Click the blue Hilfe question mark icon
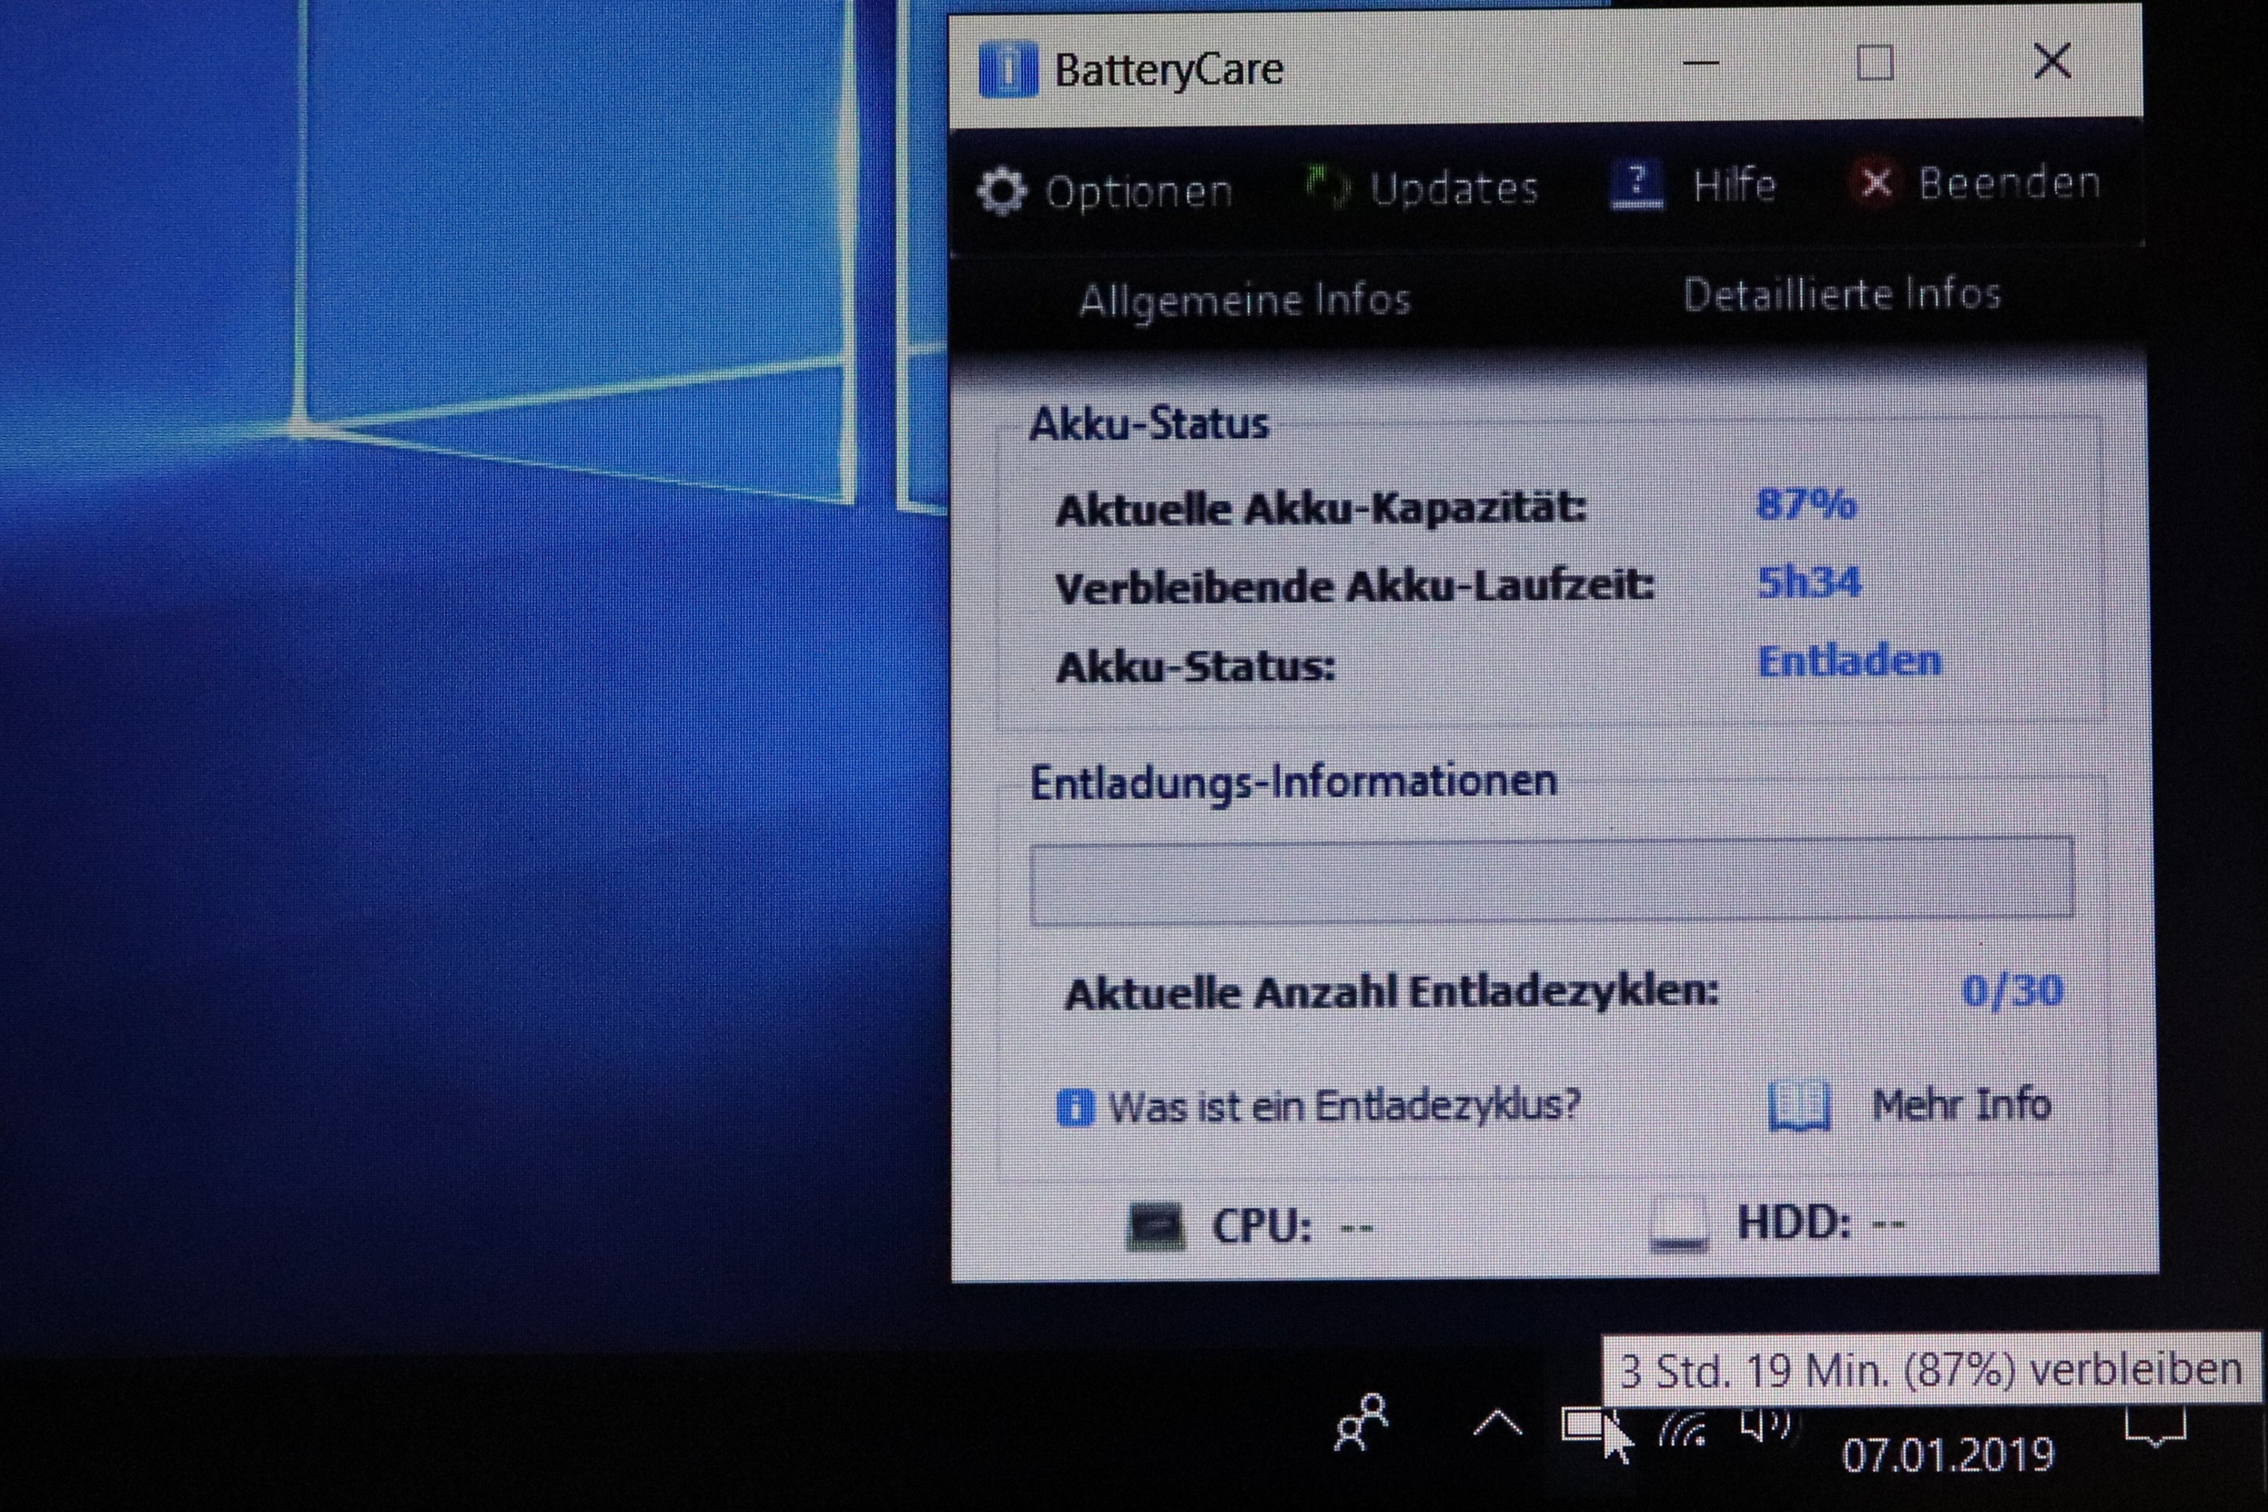 [x=1637, y=184]
